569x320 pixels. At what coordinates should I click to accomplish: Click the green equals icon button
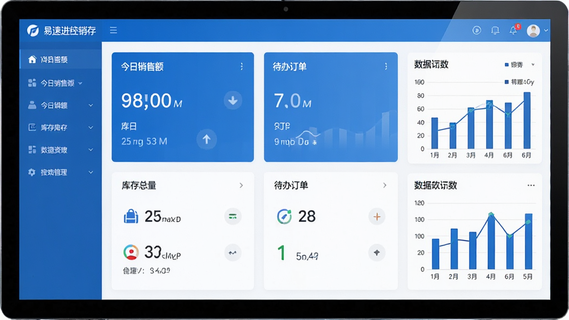[x=233, y=217]
